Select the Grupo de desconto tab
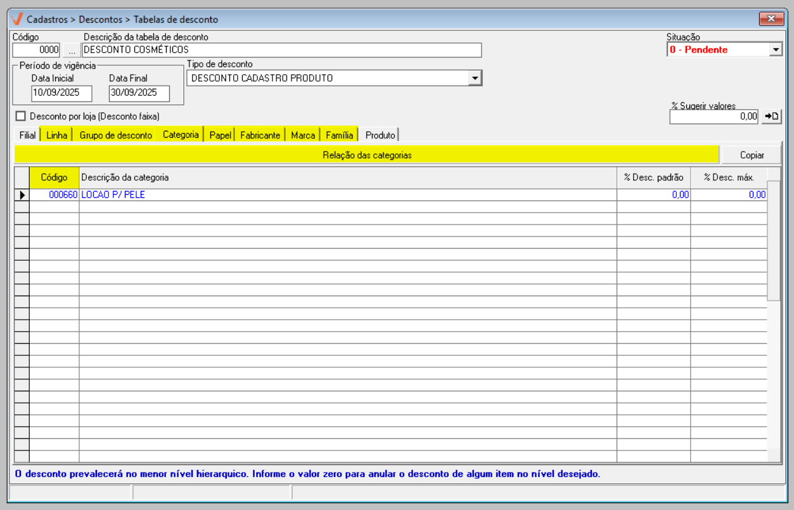The image size is (794, 510). (x=115, y=135)
